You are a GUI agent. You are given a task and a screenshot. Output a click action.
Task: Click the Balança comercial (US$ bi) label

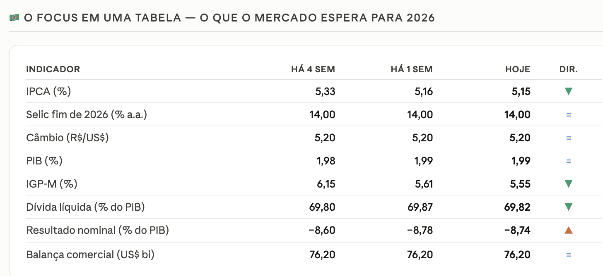[90, 255]
